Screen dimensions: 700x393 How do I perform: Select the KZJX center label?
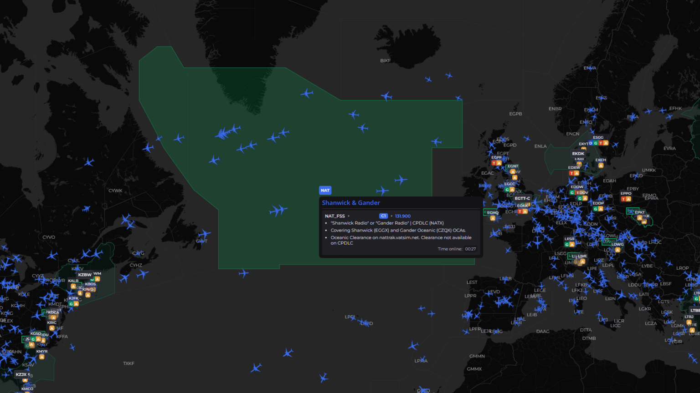[x=21, y=374]
